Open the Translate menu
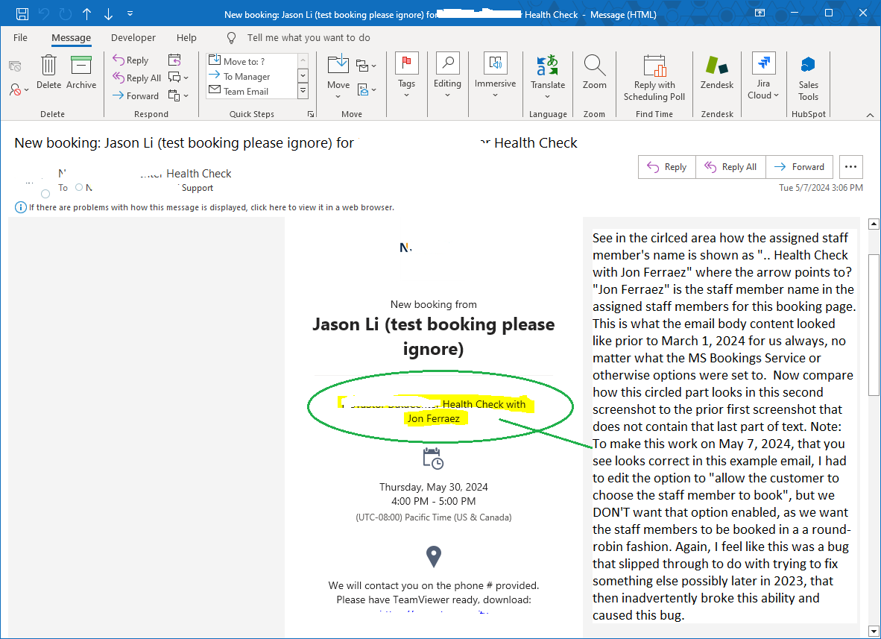 (x=548, y=77)
